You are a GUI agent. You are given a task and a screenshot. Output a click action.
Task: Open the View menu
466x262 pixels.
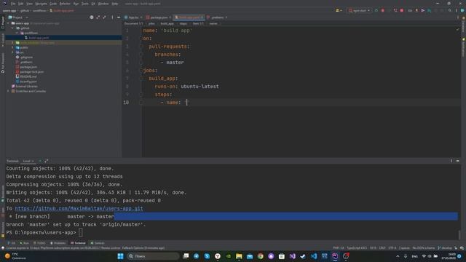pyautogui.click(x=29, y=4)
